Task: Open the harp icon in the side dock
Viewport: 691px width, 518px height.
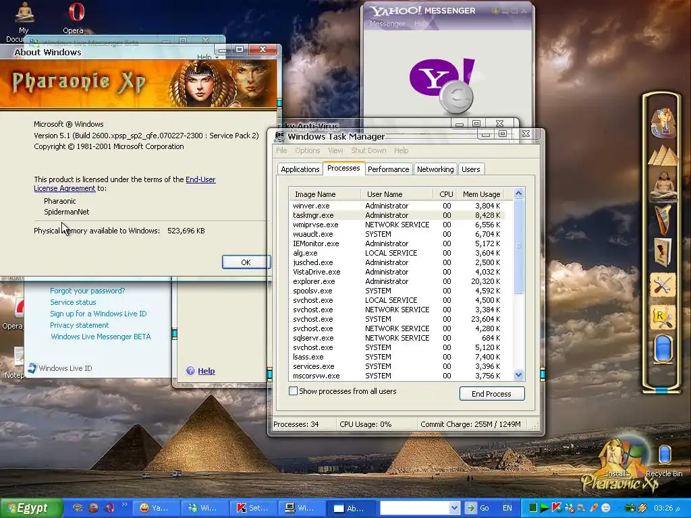Action: 664,219
